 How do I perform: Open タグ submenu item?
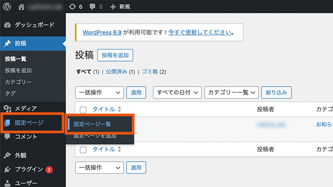pos(11,93)
